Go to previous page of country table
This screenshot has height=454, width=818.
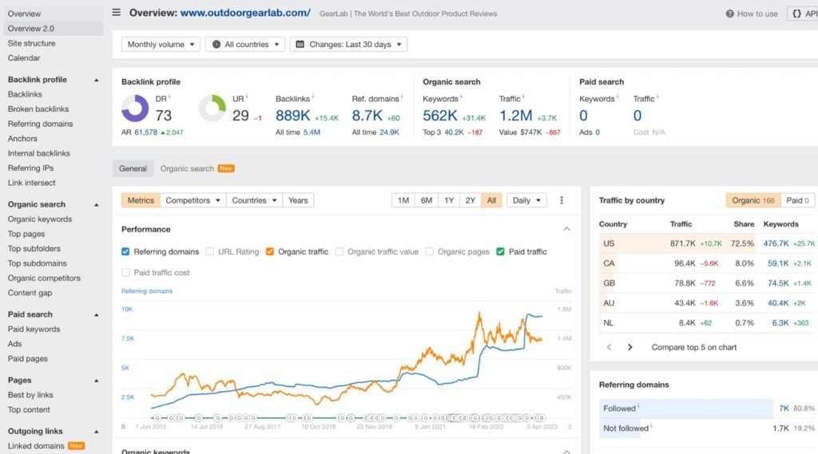(610, 347)
